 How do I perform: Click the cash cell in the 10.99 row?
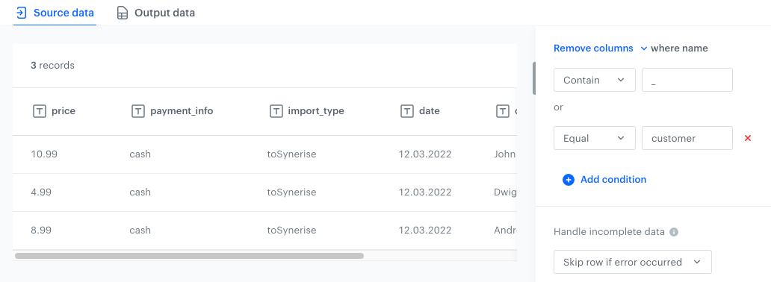140,154
